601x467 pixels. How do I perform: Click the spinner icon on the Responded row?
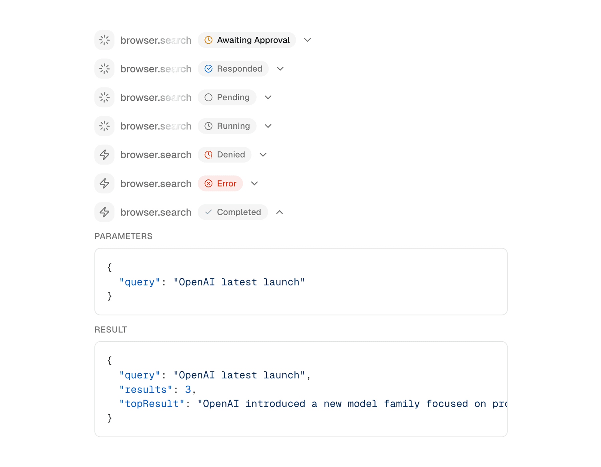(104, 68)
